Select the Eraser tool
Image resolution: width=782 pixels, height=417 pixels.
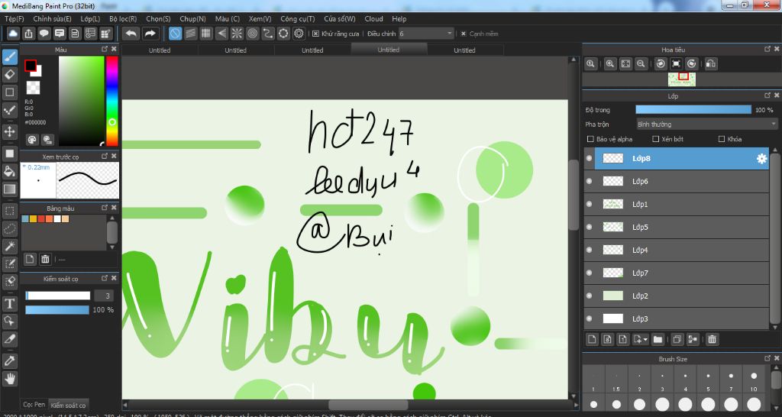point(10,74)
